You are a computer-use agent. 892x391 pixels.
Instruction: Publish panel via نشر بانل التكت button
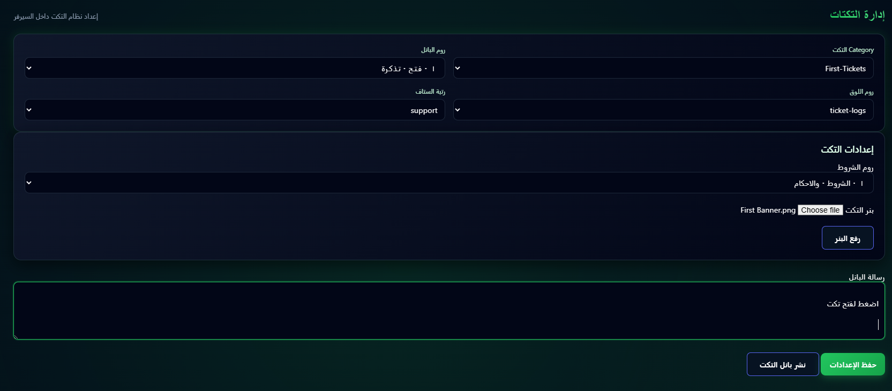[782, 364]
